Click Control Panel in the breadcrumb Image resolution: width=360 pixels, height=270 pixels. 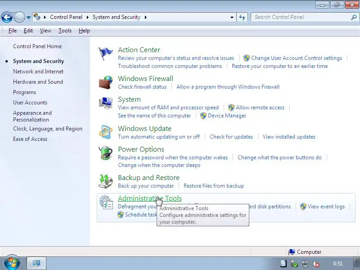(66, 17)
